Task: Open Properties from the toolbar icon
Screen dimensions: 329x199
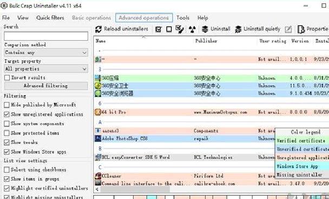Action: tap(301, 29)
